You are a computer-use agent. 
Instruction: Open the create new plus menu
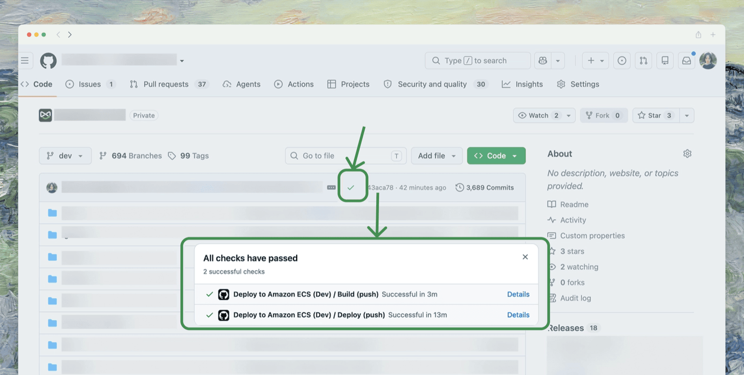click(x=595, y=60)
